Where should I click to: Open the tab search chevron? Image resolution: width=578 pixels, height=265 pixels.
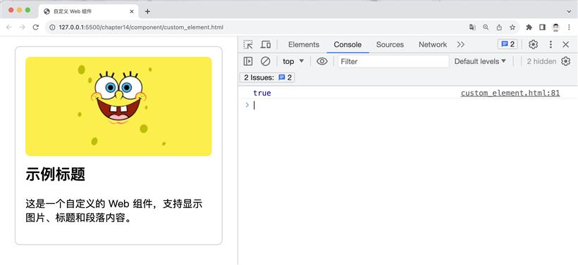pos(569,11)
